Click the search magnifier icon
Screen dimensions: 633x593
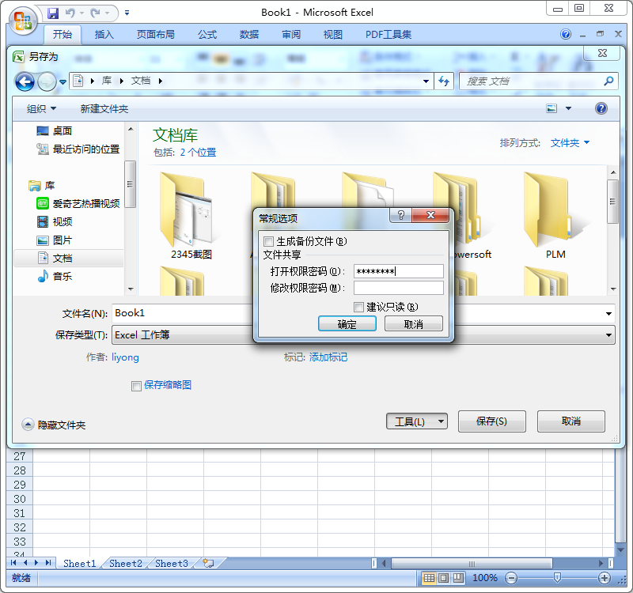pos(608,81)
